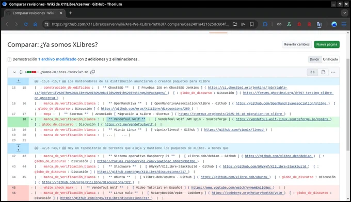Image resolution: width=351 pixels, height=202 pixels.
Task: Click removed line number 45
Action: point(13,188)
